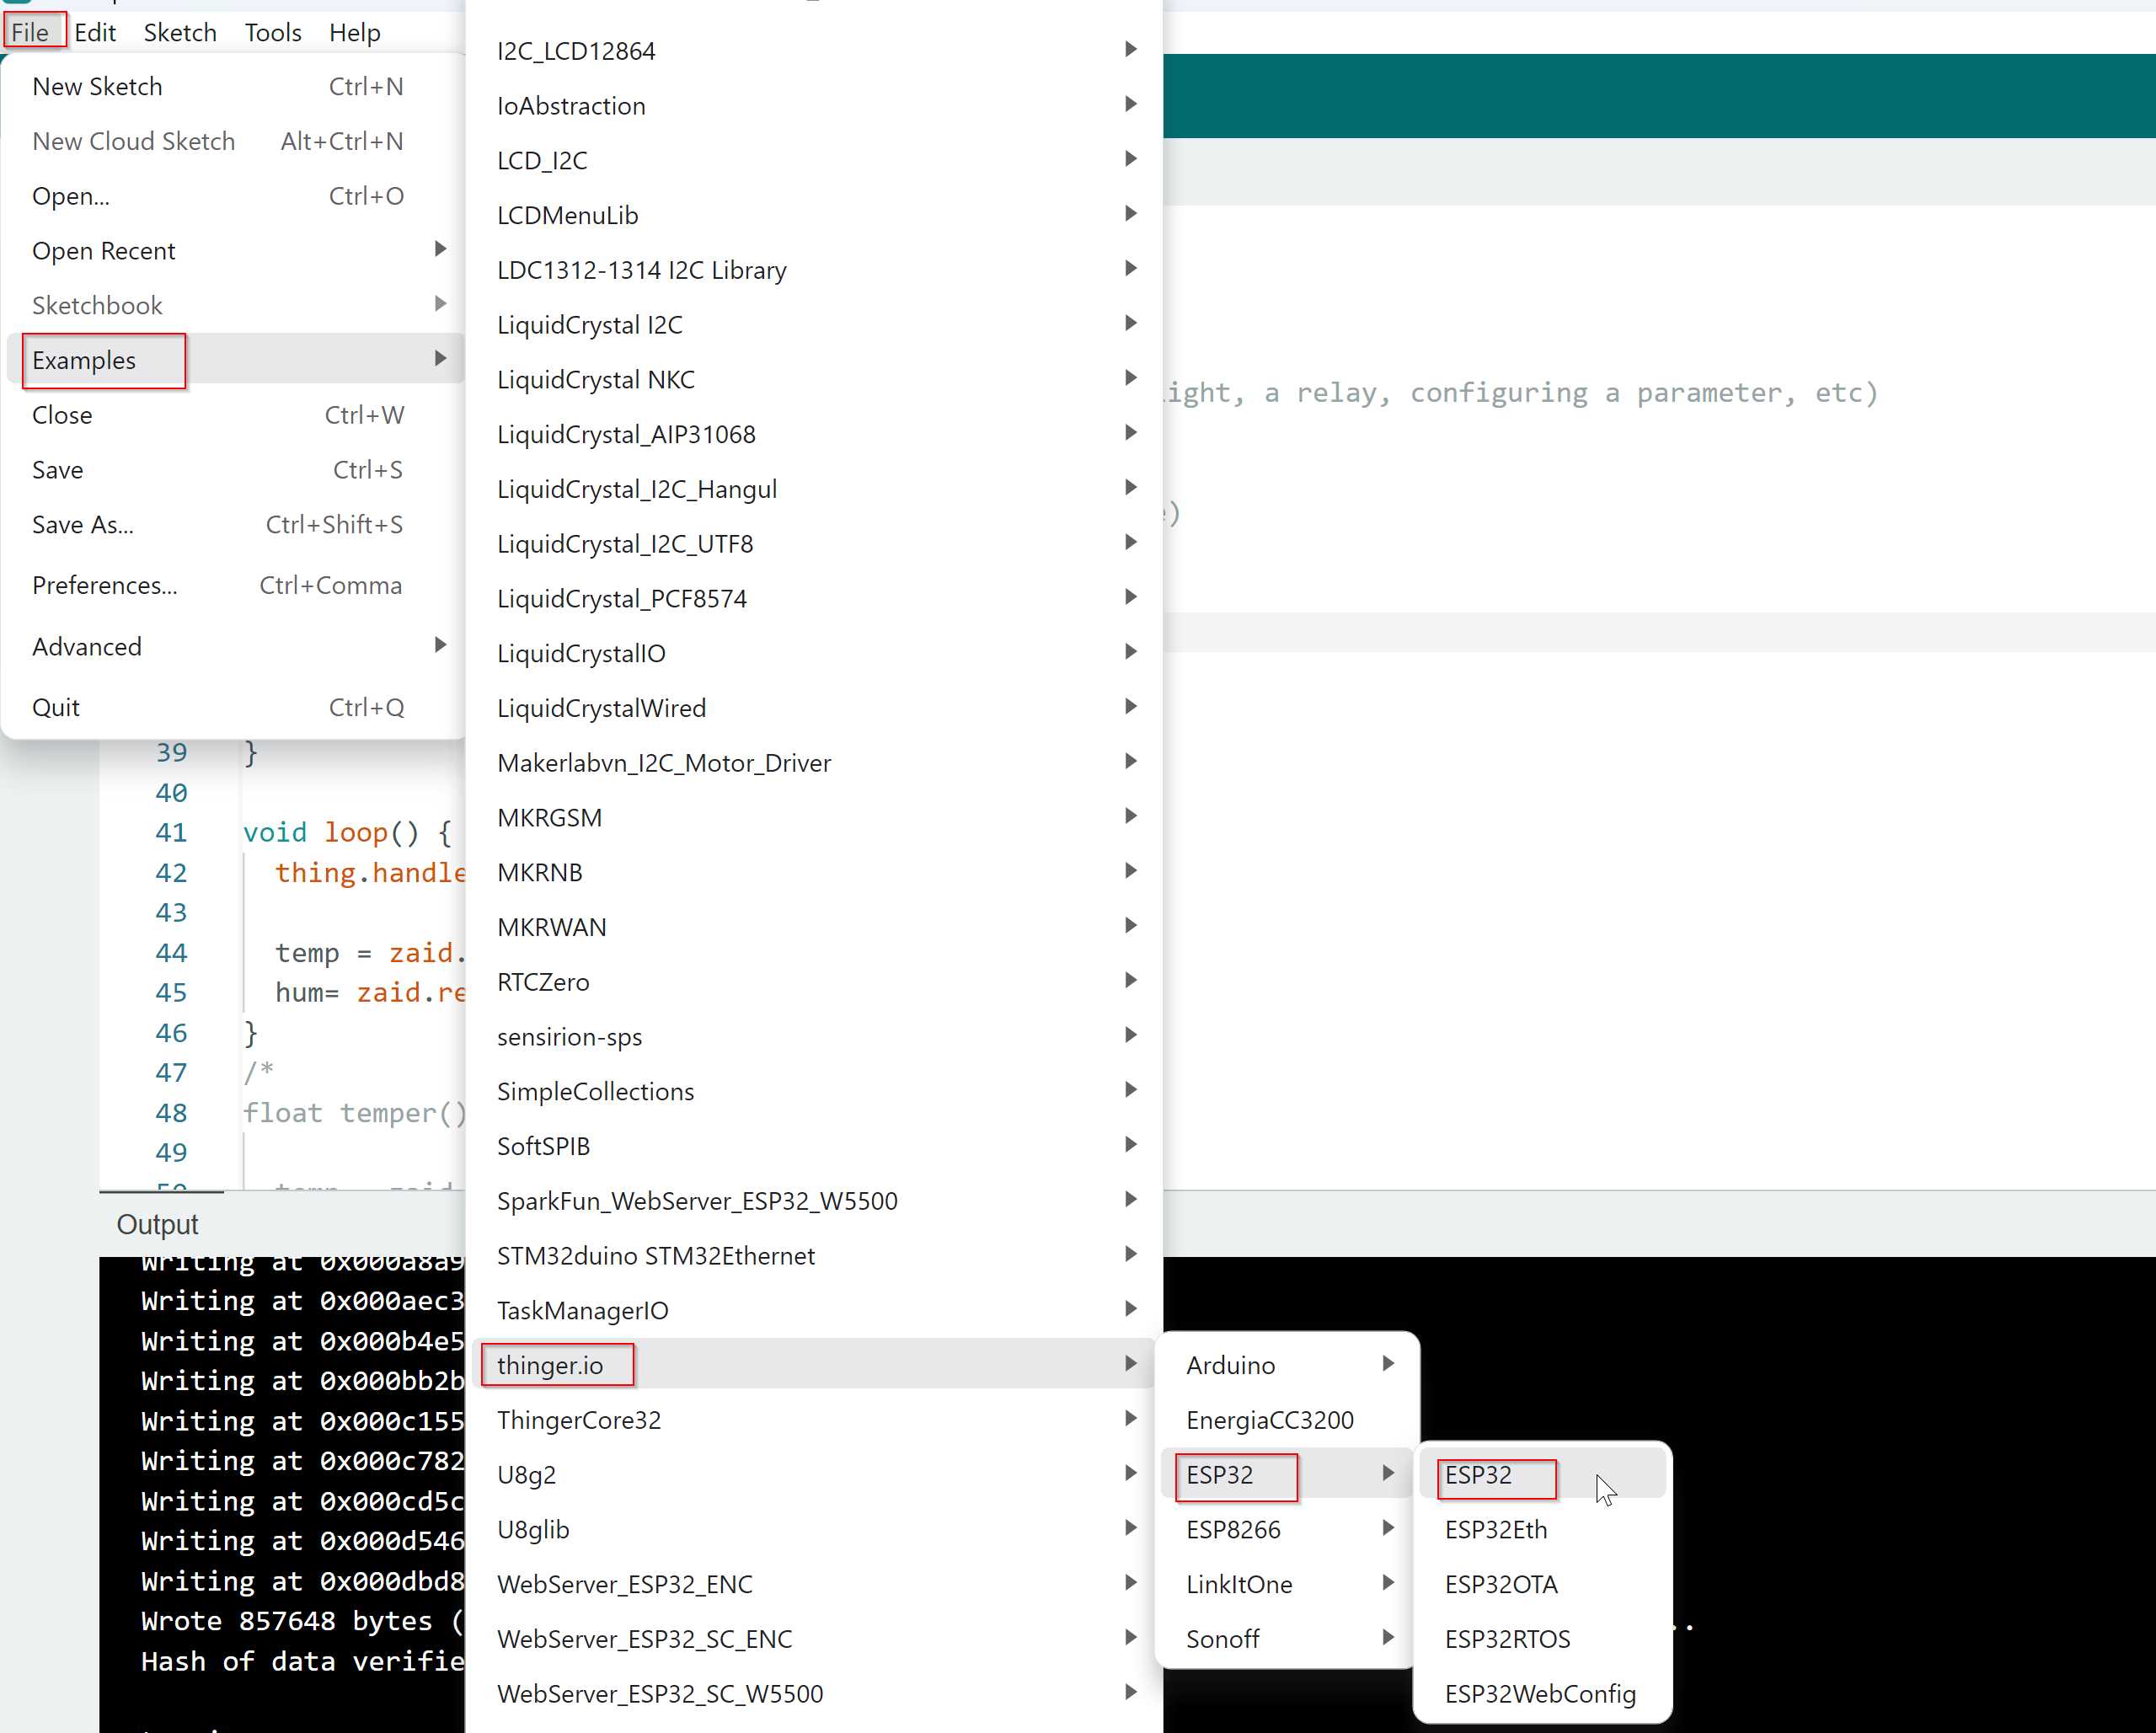Choose Quit from the File menu

point(235,707)
